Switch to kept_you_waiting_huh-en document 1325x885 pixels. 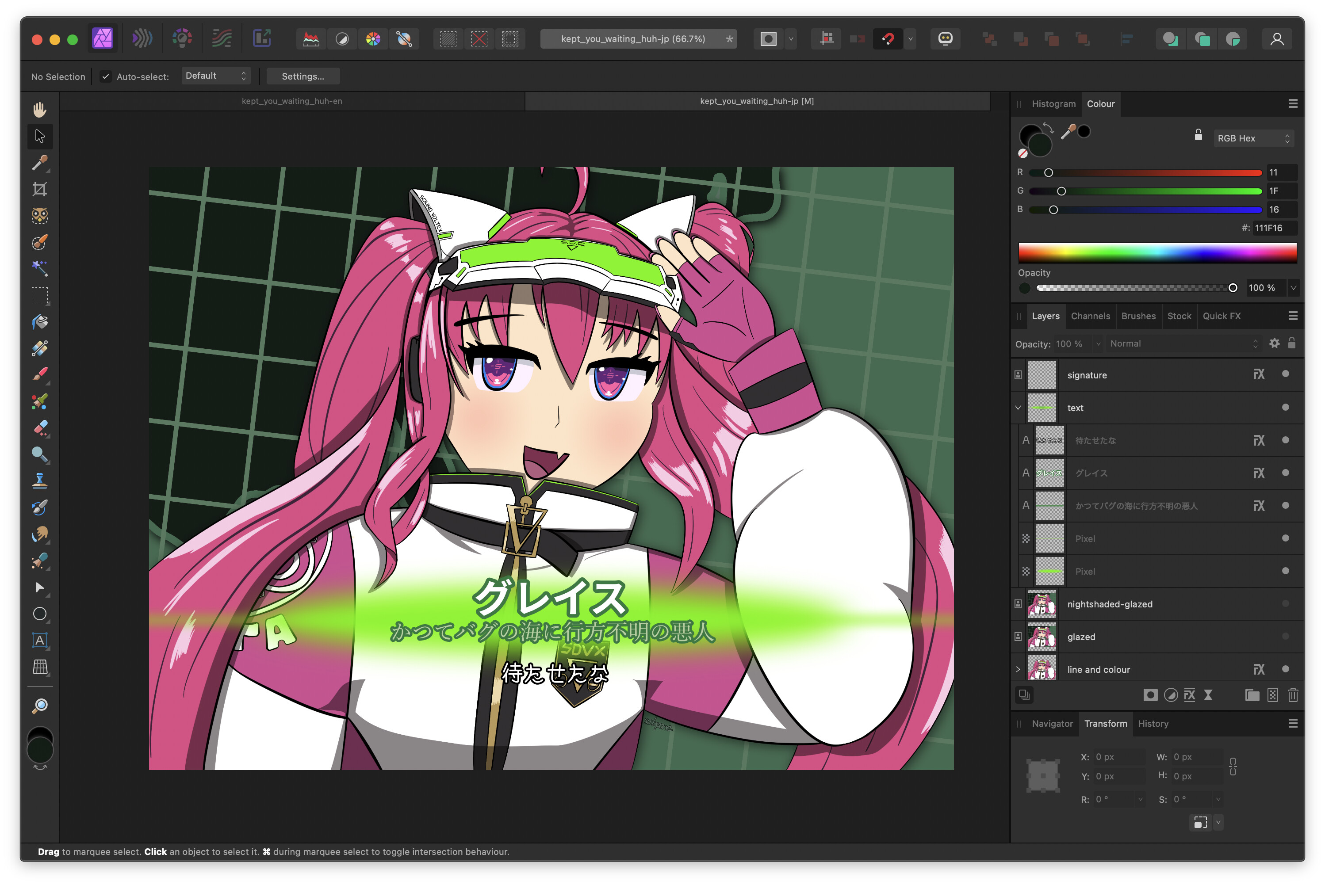[x=292, y=101]
